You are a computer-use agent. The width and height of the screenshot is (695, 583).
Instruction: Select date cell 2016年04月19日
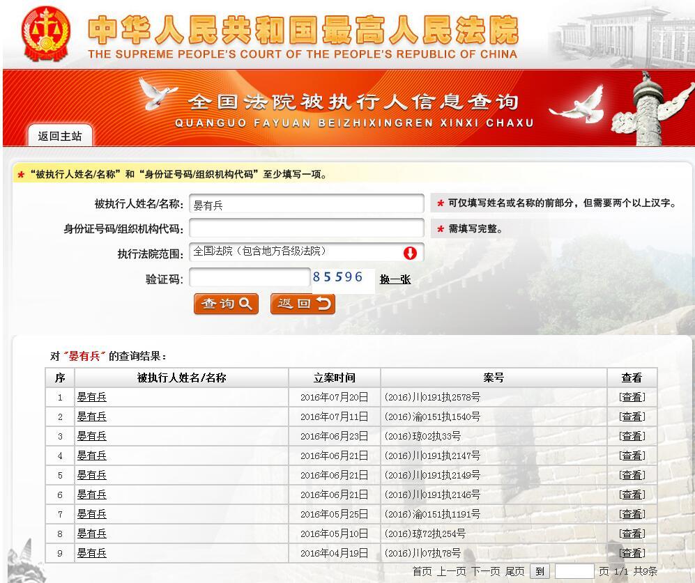[x=334, y=553]
